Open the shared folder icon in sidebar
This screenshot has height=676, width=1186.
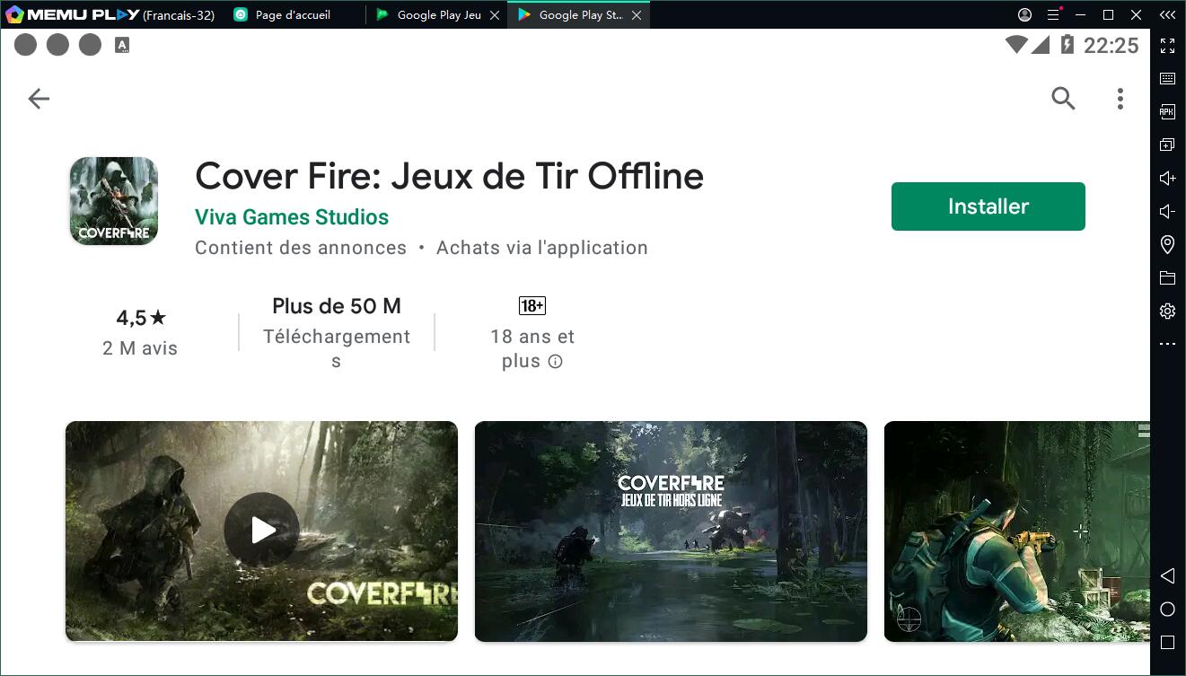click(x=1167, y=277)
